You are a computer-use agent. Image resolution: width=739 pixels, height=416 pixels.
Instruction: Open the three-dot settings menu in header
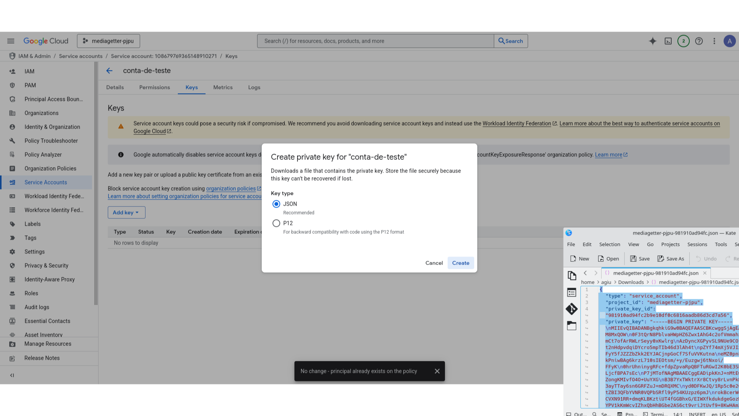[714, 41]
